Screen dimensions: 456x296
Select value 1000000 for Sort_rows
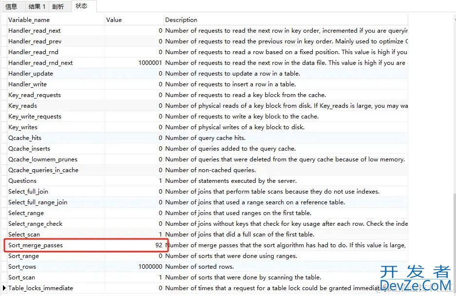[150, 267]
